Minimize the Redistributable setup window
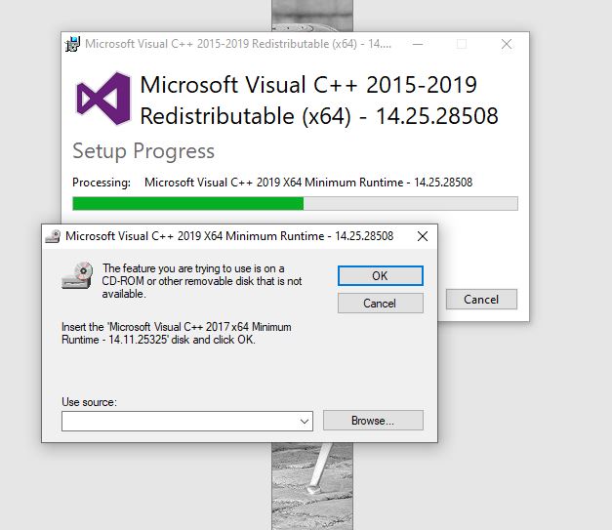 tap(418, 44)
